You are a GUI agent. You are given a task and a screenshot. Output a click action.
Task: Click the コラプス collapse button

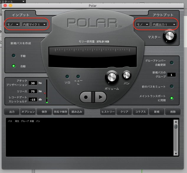[x=140, y=112]
